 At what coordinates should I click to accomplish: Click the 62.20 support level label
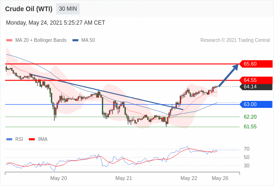click(250, 117)
